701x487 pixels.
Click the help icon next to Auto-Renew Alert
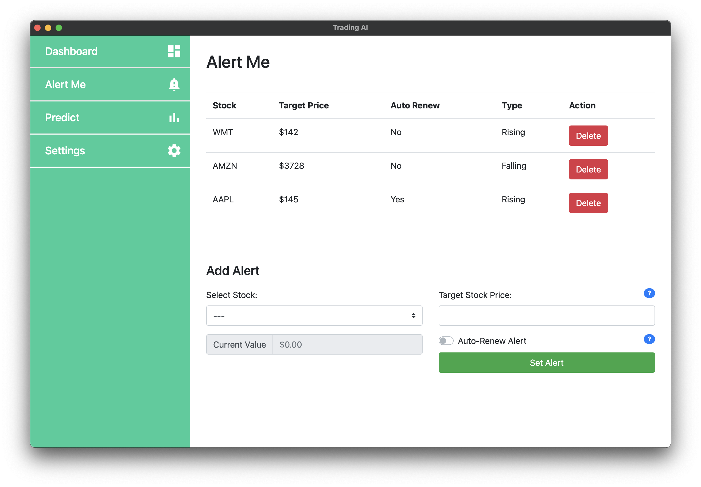[x=649, y=339]
